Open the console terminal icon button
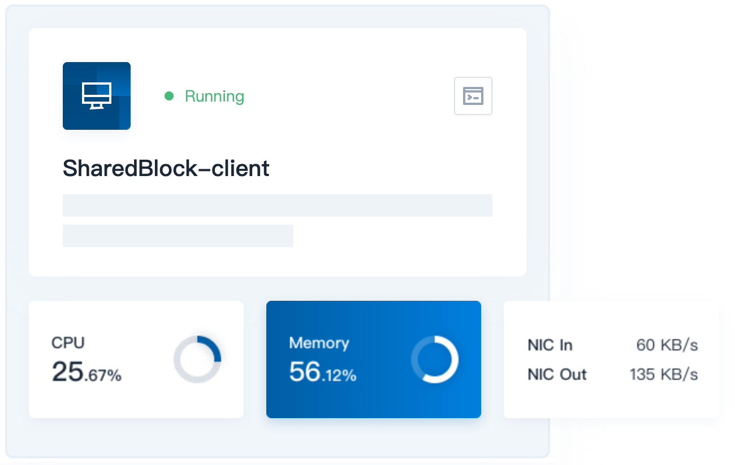This screenshot has width=735, height=465. [473, 96]
